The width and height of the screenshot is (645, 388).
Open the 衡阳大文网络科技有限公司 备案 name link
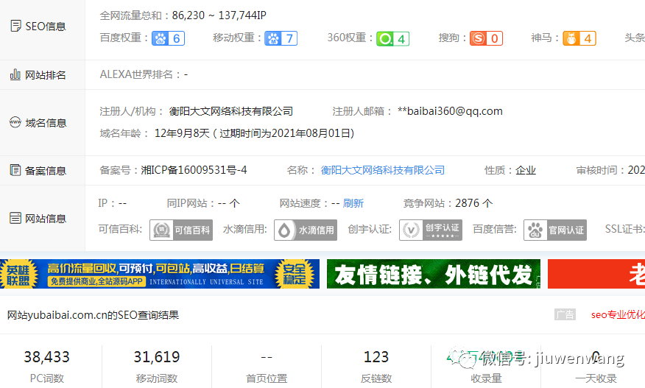point(383,170)
